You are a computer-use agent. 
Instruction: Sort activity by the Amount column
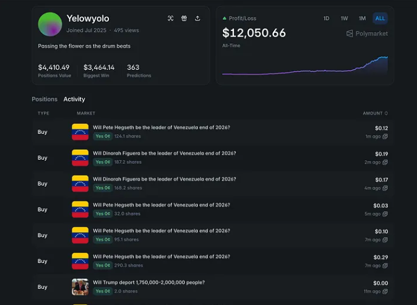375,113
